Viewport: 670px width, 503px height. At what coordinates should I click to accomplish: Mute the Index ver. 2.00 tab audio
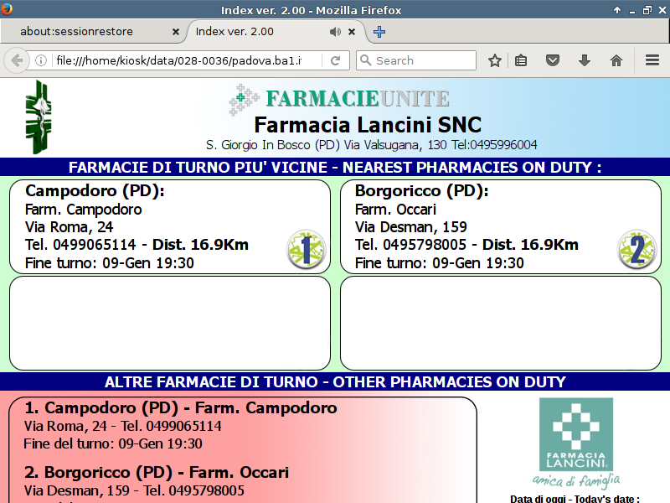pos(335,32)
